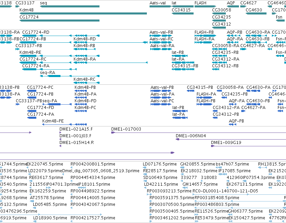This screenshot has height=223, width=286.
Task: Click EST LD18990.5prime
Action: tap(35, 221)
